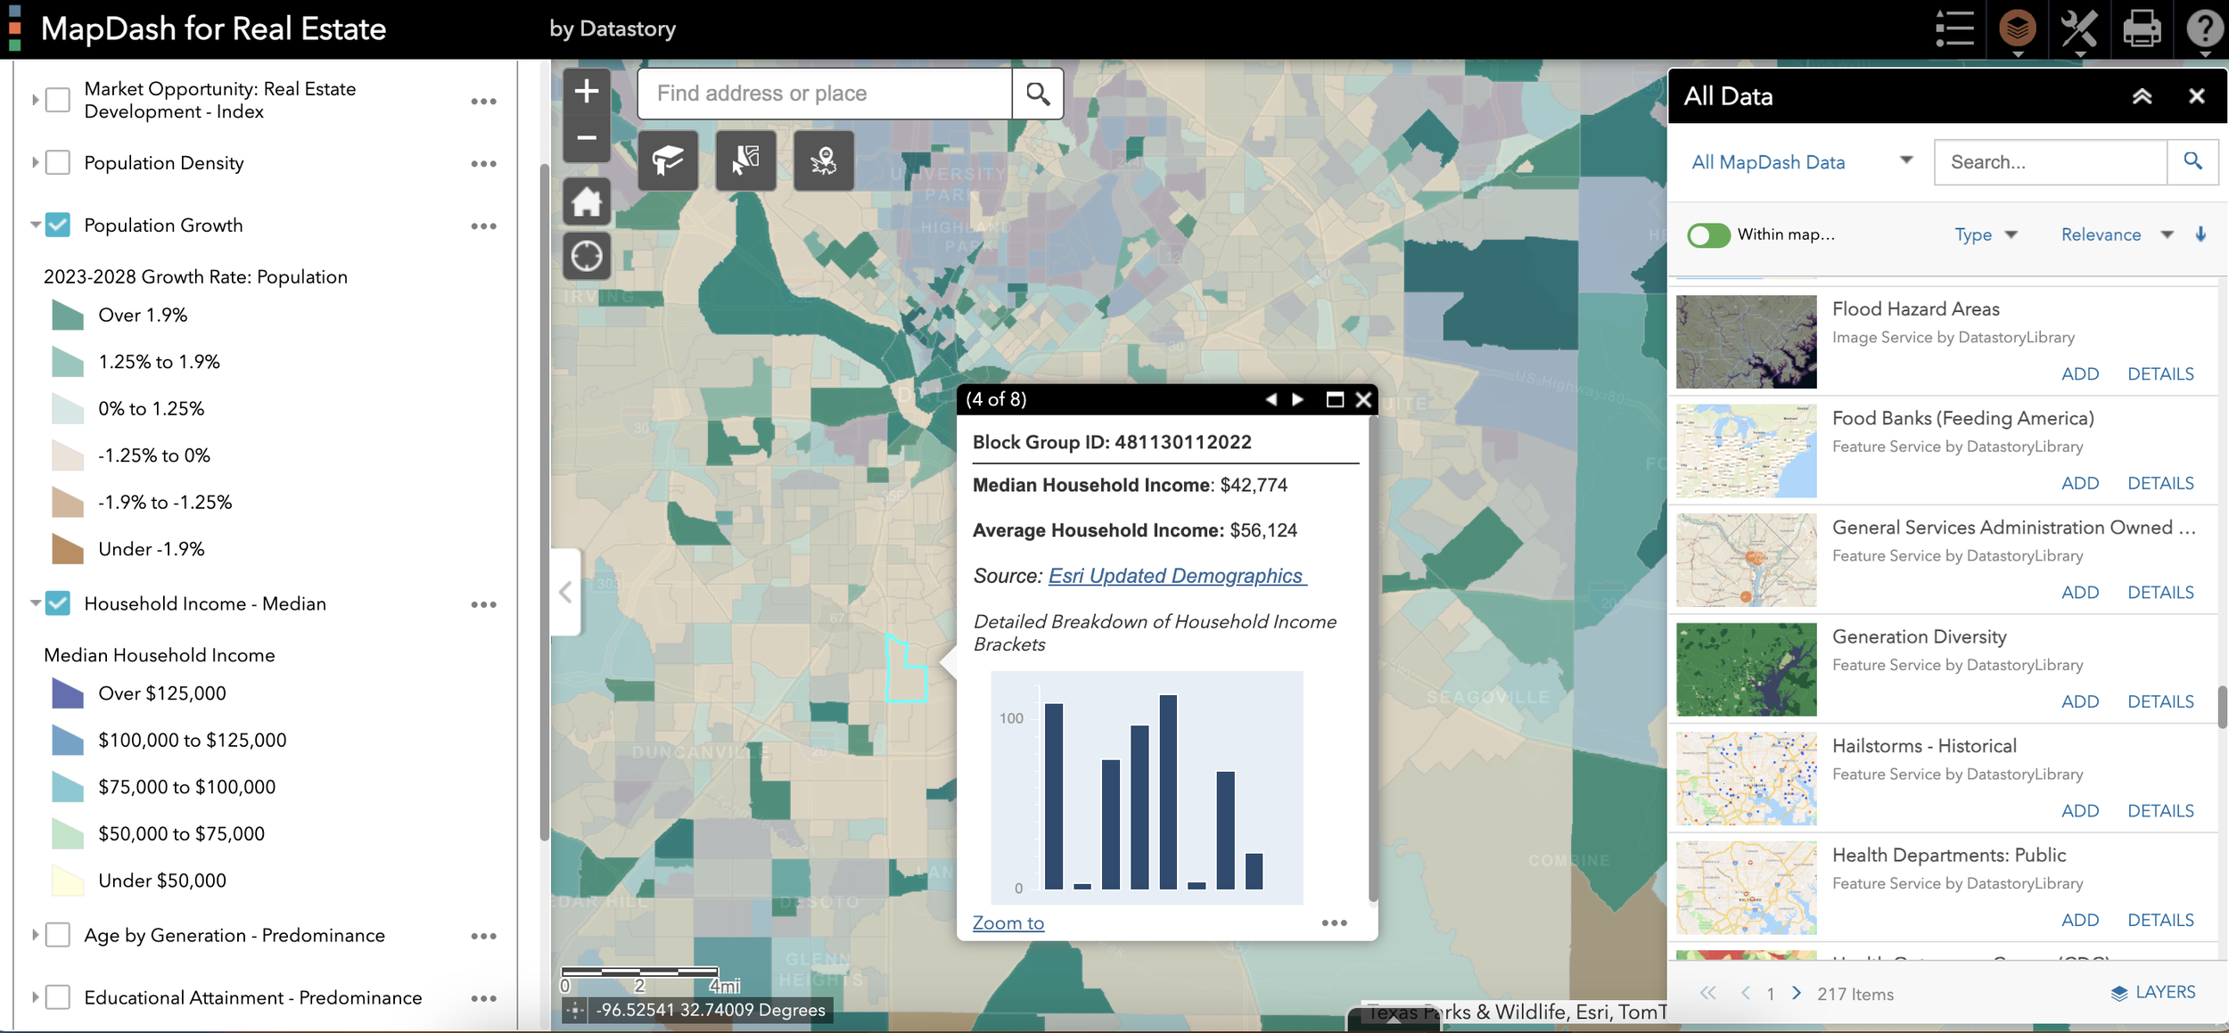Open the basemap layers menu
Viewport: 2229px width, 1033px height.
tap(2017, 28)
